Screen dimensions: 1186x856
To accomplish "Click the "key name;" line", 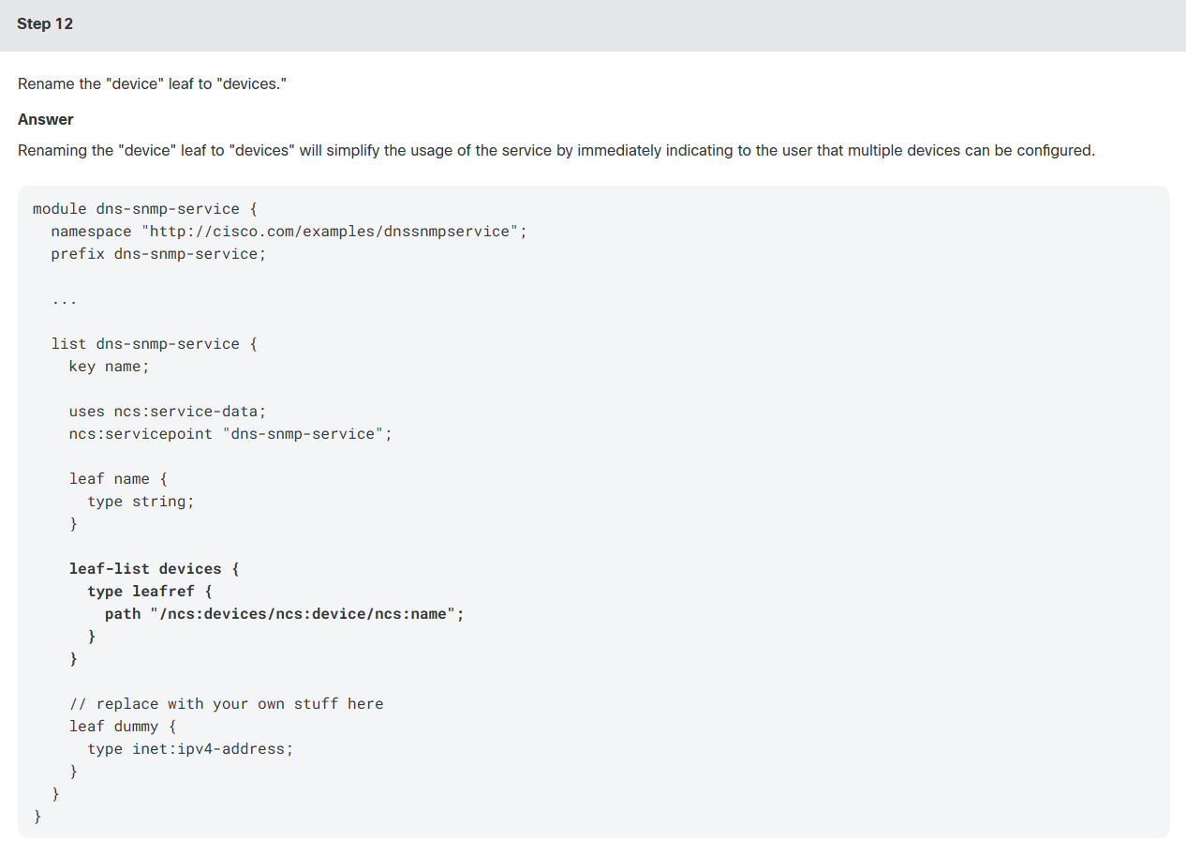I will coord(109,366).
